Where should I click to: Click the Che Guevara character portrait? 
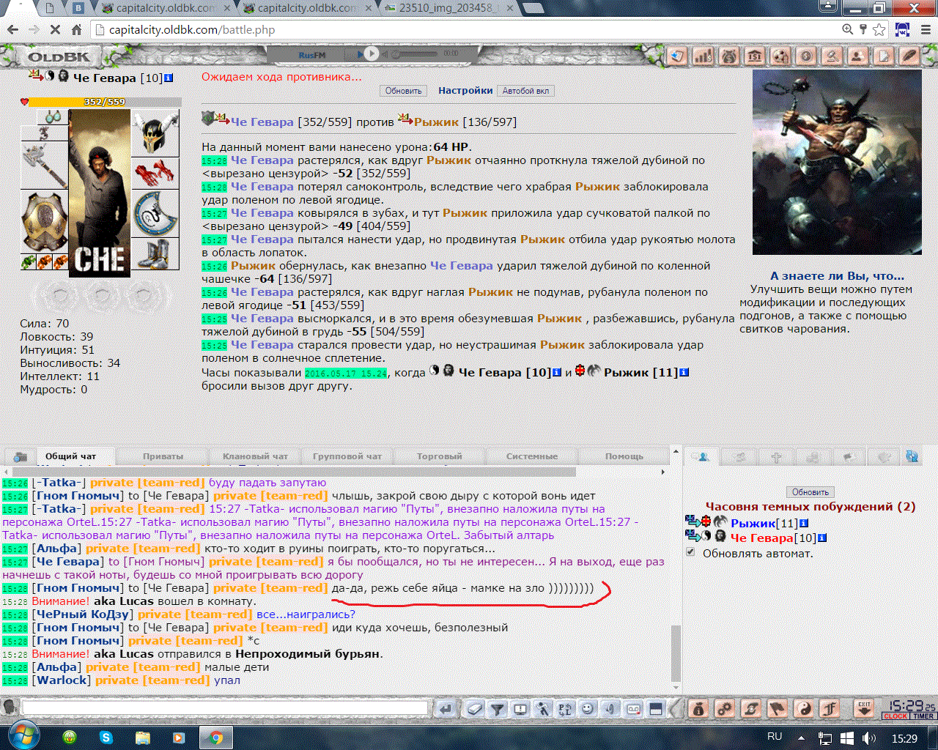[99, 193]
